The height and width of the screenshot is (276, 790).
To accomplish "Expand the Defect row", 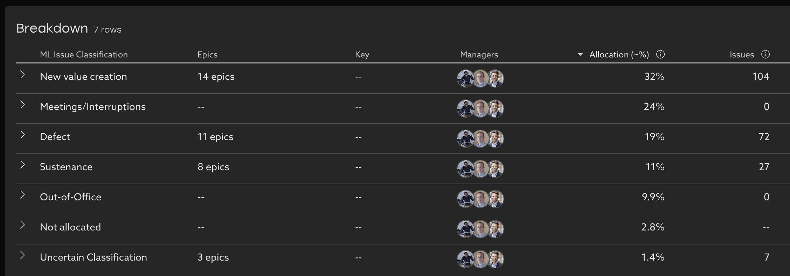I will (x=22, y=134).
